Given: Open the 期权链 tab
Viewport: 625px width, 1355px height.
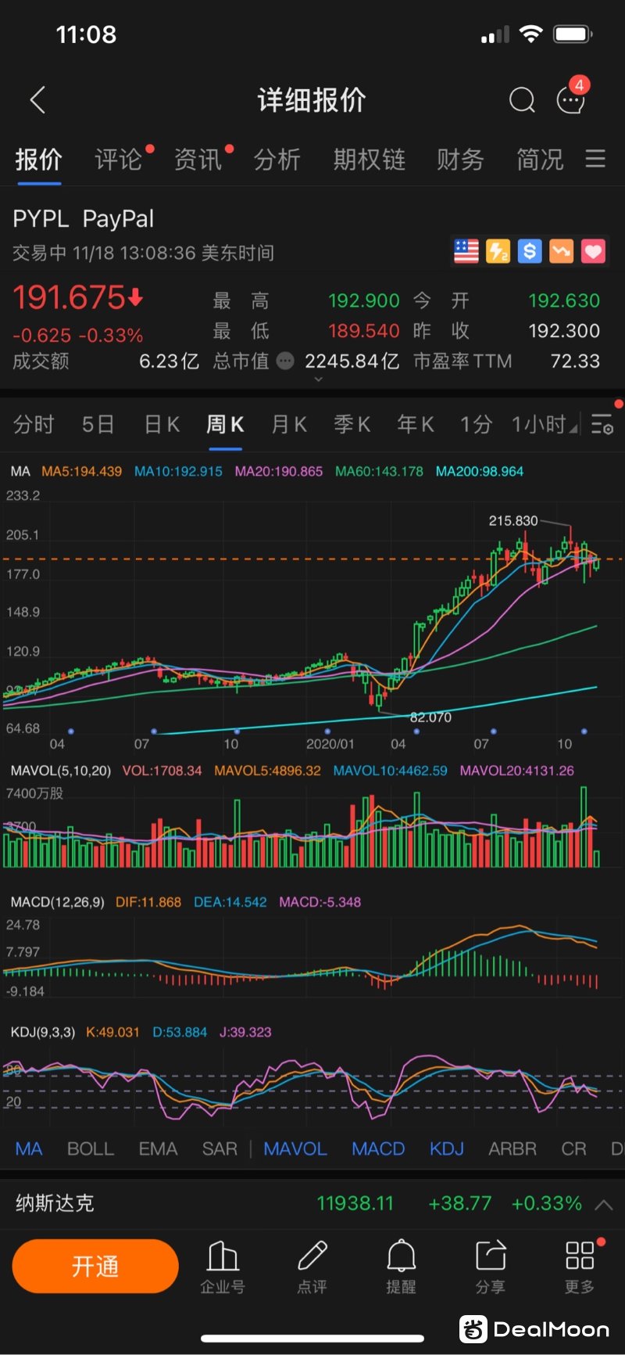Looking at the screenshot, I should (369, 160).
